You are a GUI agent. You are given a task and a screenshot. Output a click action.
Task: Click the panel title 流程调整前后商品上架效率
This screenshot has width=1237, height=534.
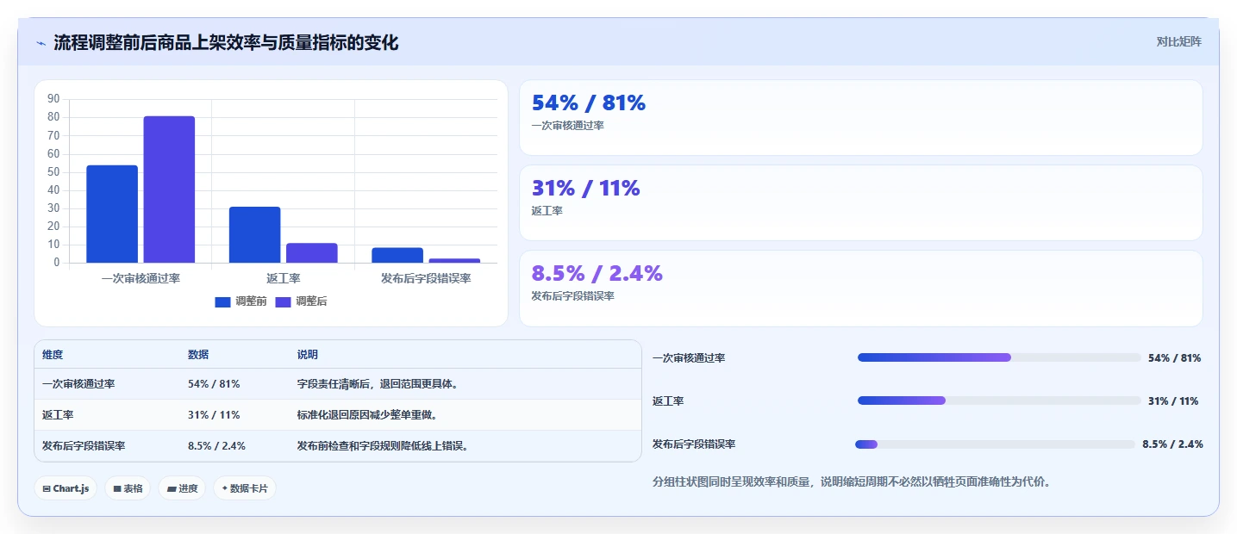pyautogui.click(x=226, y=42)
